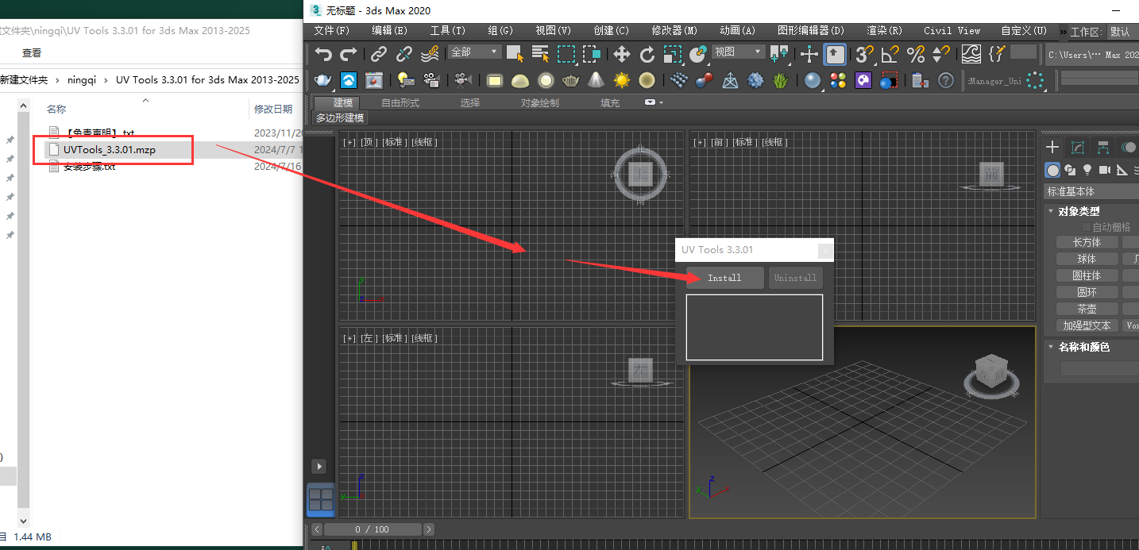Toggle the Angle Snap icon
Screen dimensions: 1139x550
(x=890, y=54)
